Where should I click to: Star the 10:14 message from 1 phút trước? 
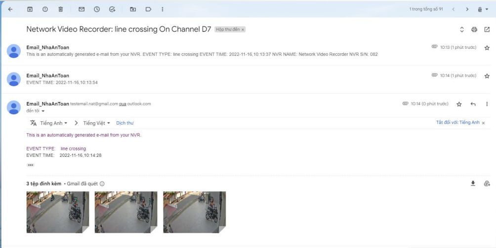click(487, 76)
